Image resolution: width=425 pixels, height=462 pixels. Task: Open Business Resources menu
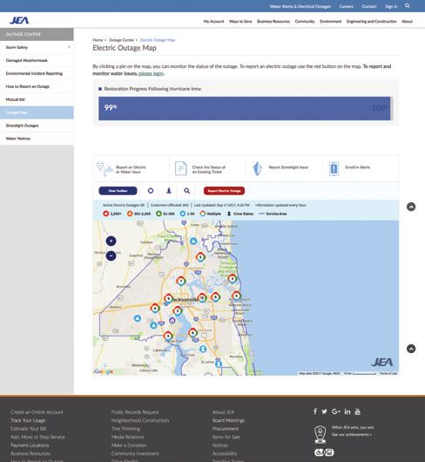273,22
